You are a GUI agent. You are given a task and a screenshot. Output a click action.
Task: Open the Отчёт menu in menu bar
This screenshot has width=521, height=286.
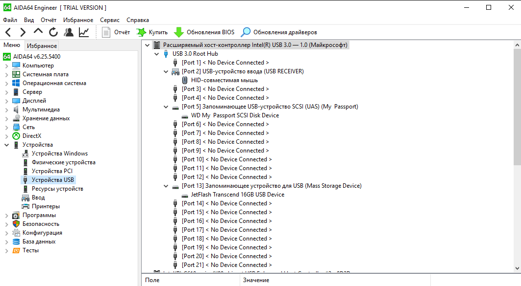pos(49,20)
